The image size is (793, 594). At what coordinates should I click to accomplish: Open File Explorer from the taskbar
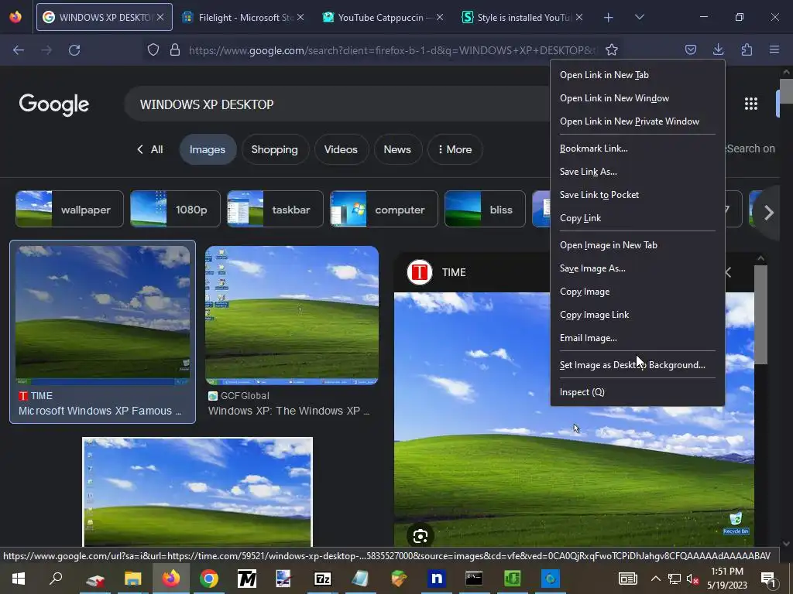133,579
